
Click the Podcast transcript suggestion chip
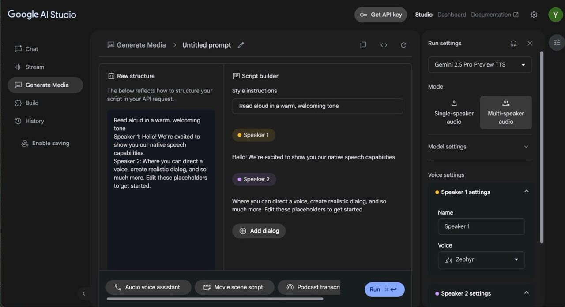309,287
